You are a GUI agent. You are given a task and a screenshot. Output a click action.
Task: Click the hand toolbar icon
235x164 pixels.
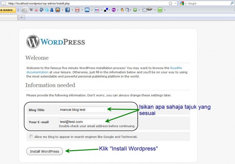click(x=122, y=10)
